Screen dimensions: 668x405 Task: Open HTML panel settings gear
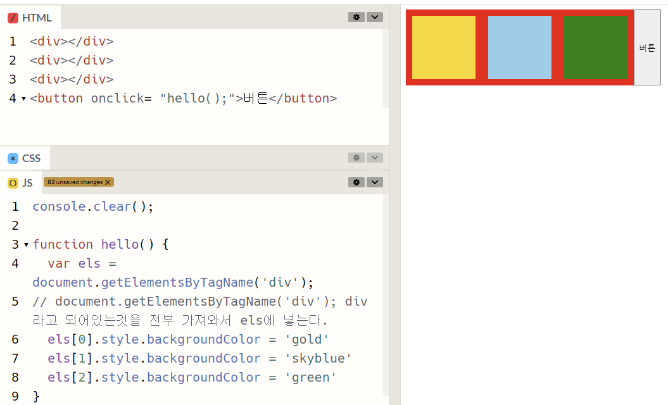[356, 17]
